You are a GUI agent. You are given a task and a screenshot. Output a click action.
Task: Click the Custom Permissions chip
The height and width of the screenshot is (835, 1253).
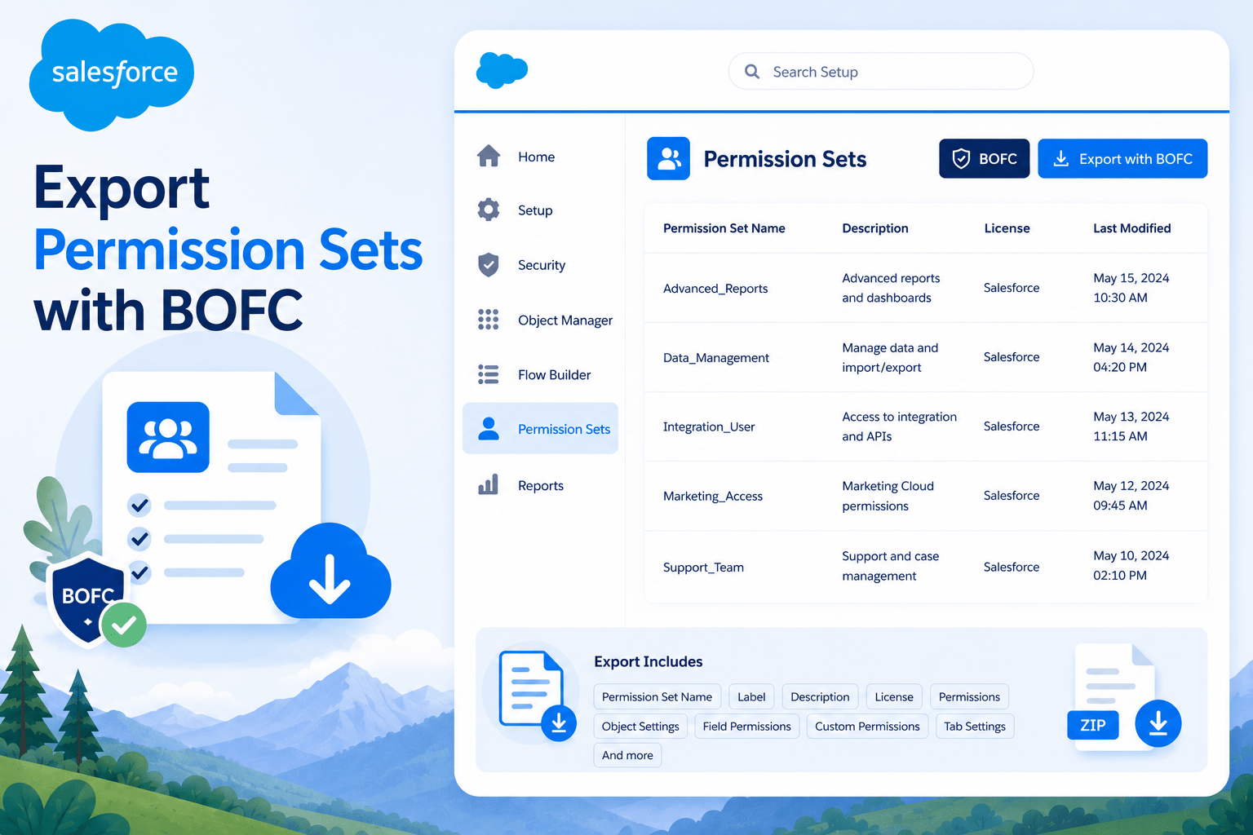tap(867, 726)
